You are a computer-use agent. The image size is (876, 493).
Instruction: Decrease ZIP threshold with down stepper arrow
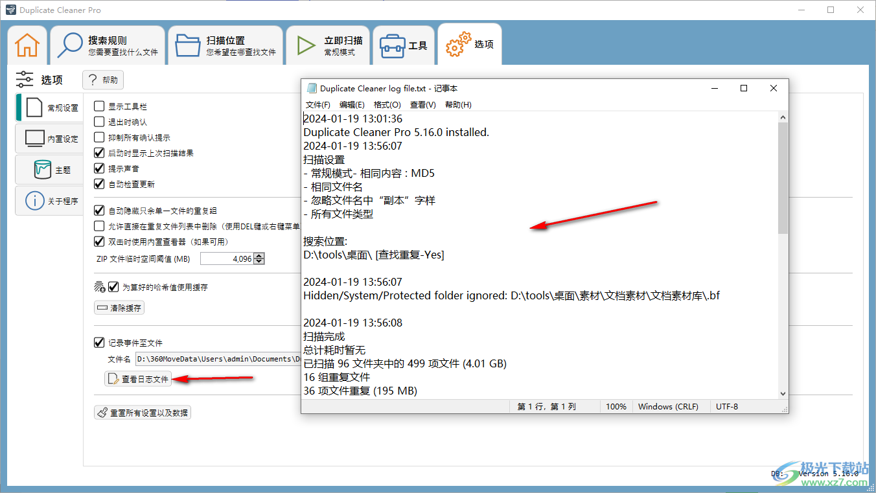pos(259,262)
